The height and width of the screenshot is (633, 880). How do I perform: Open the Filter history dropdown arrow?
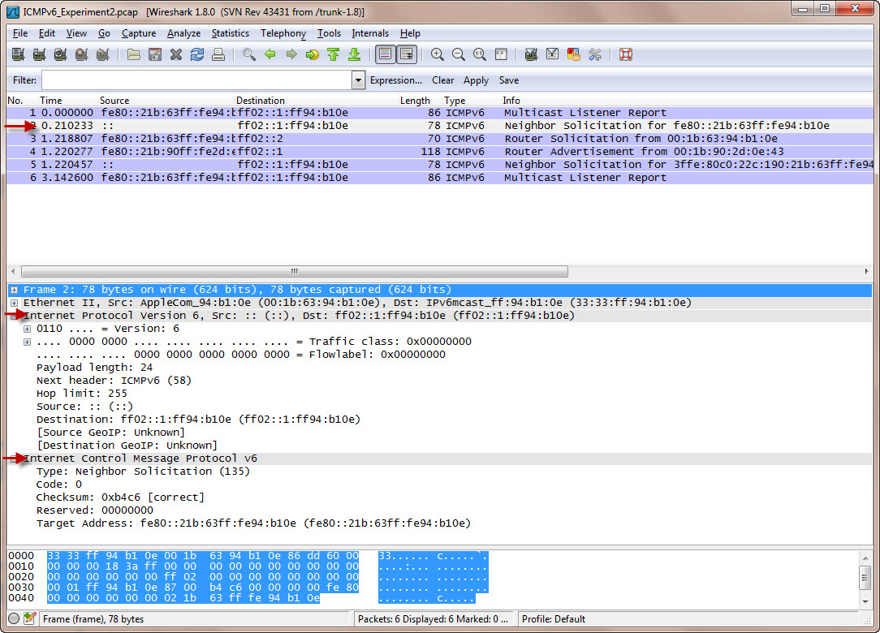[358, 80]
